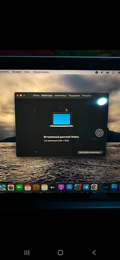This screenshot has width=120, height=260.
Task: Open the Canva app in the Dock
Action: click(114, 187)
